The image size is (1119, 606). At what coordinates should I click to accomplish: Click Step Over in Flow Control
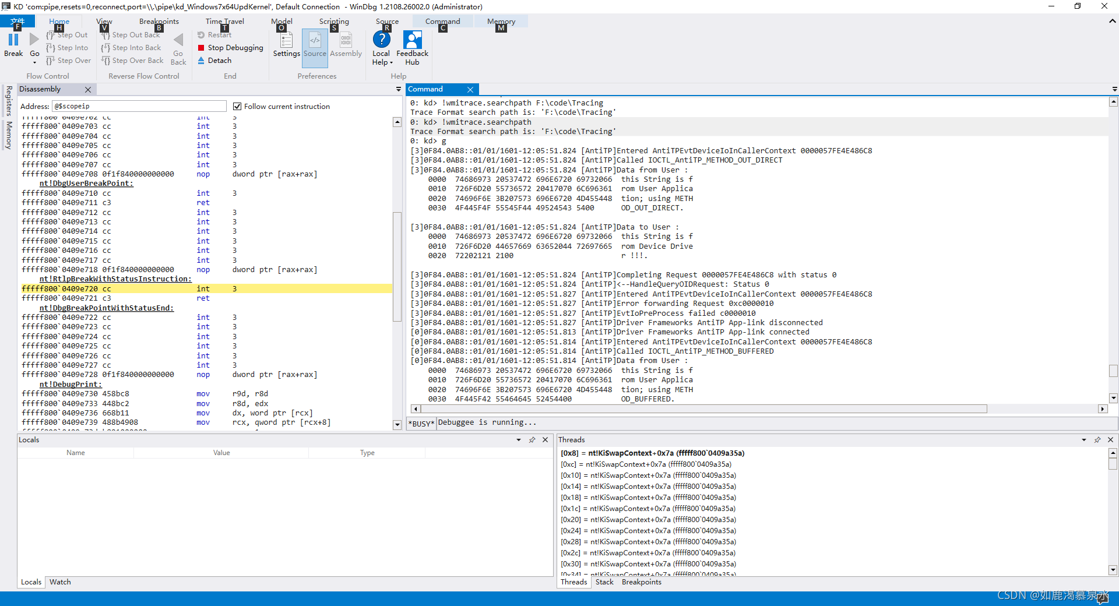tap(68, 61)
